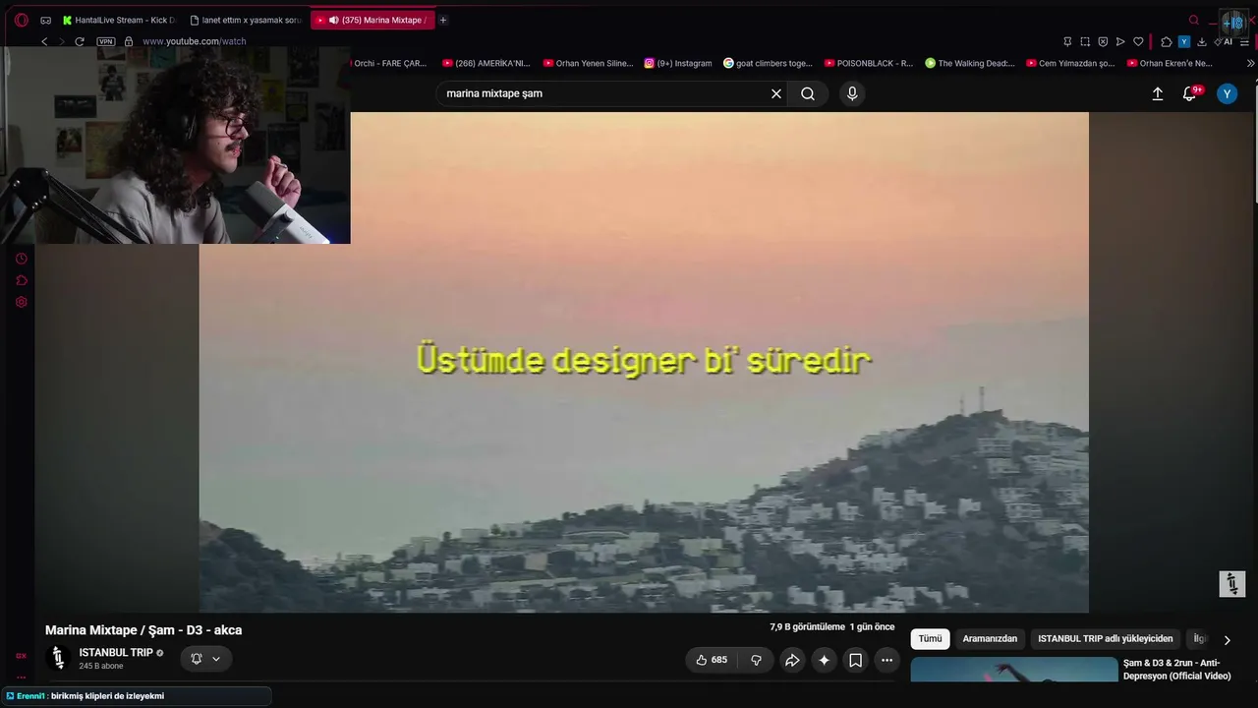Screen dimensions: 1258x708
Task: Open Orhan Yenen Siline... bookmark
Action: [589, 63]
